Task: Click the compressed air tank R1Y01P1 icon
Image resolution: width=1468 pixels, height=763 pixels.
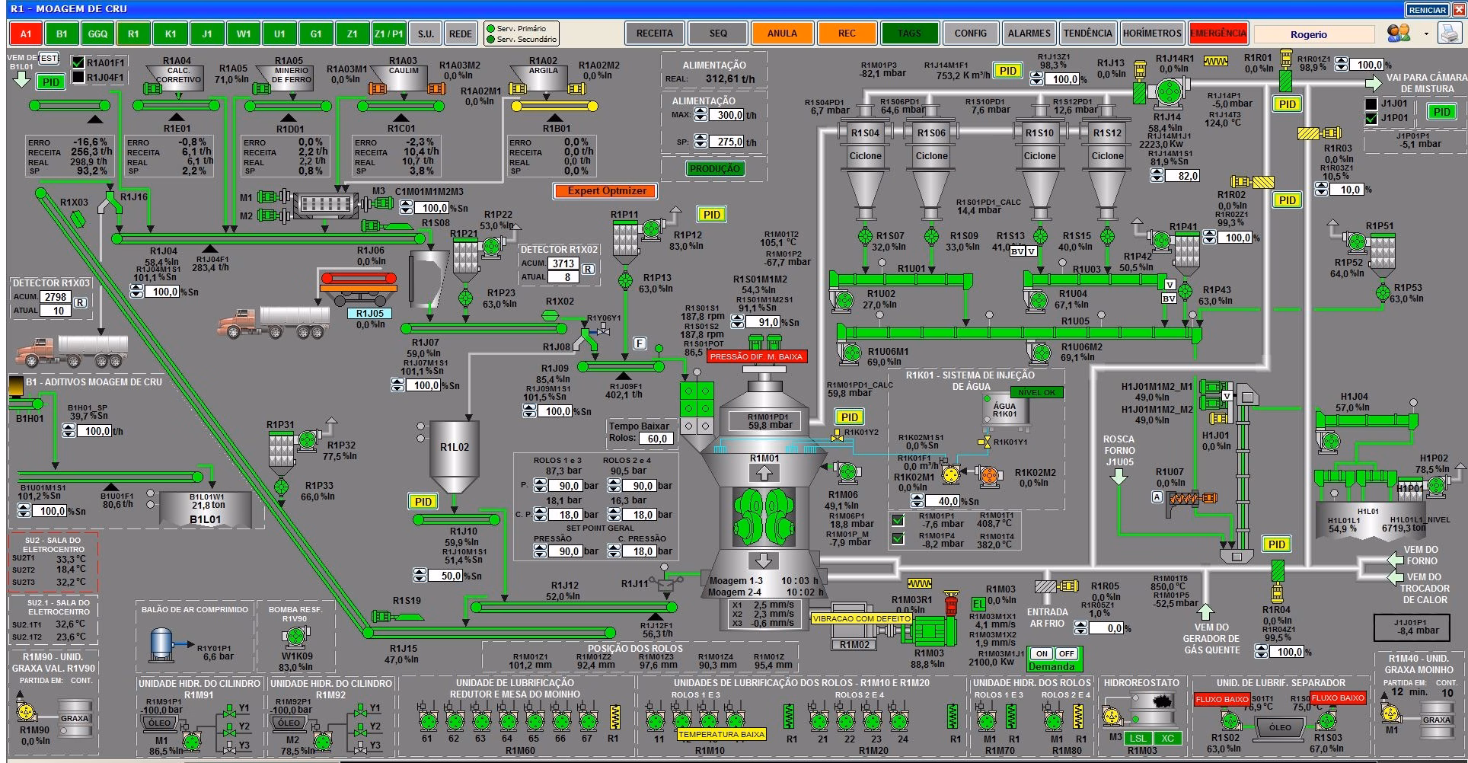Action: click(x=161, y=644)
